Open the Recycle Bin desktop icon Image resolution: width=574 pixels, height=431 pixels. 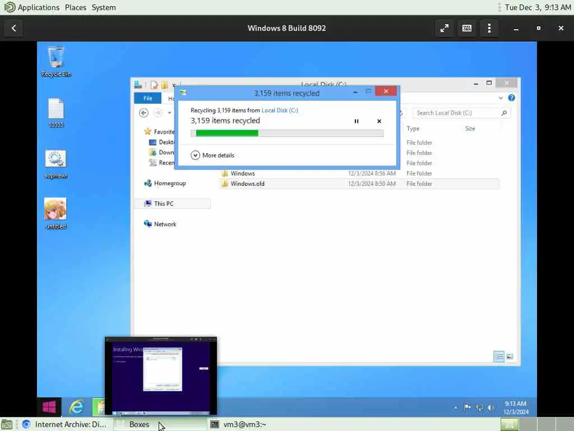55,61
